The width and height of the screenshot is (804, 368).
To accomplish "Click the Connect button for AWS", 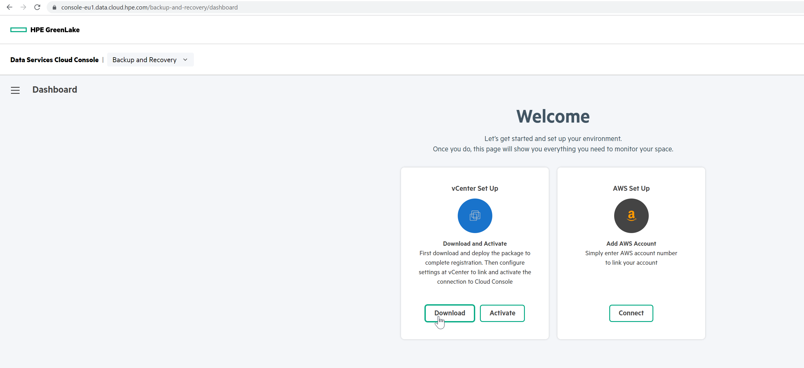I will pyautogui.click(x=631, y=313).
